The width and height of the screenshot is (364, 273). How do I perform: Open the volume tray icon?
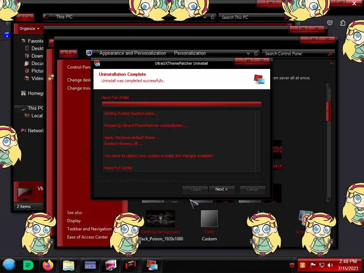330,265
